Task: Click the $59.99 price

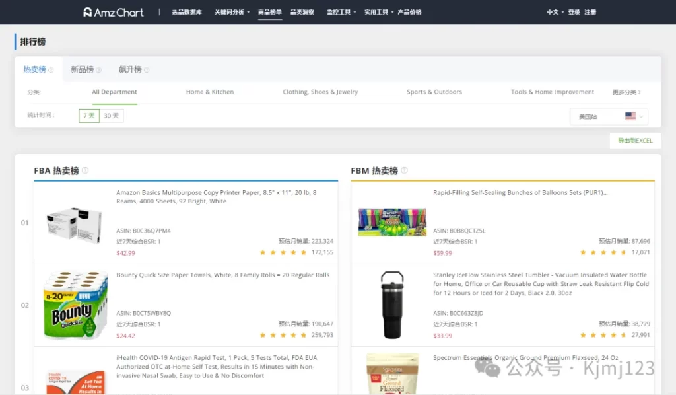Action: click(x=442, y=253)
